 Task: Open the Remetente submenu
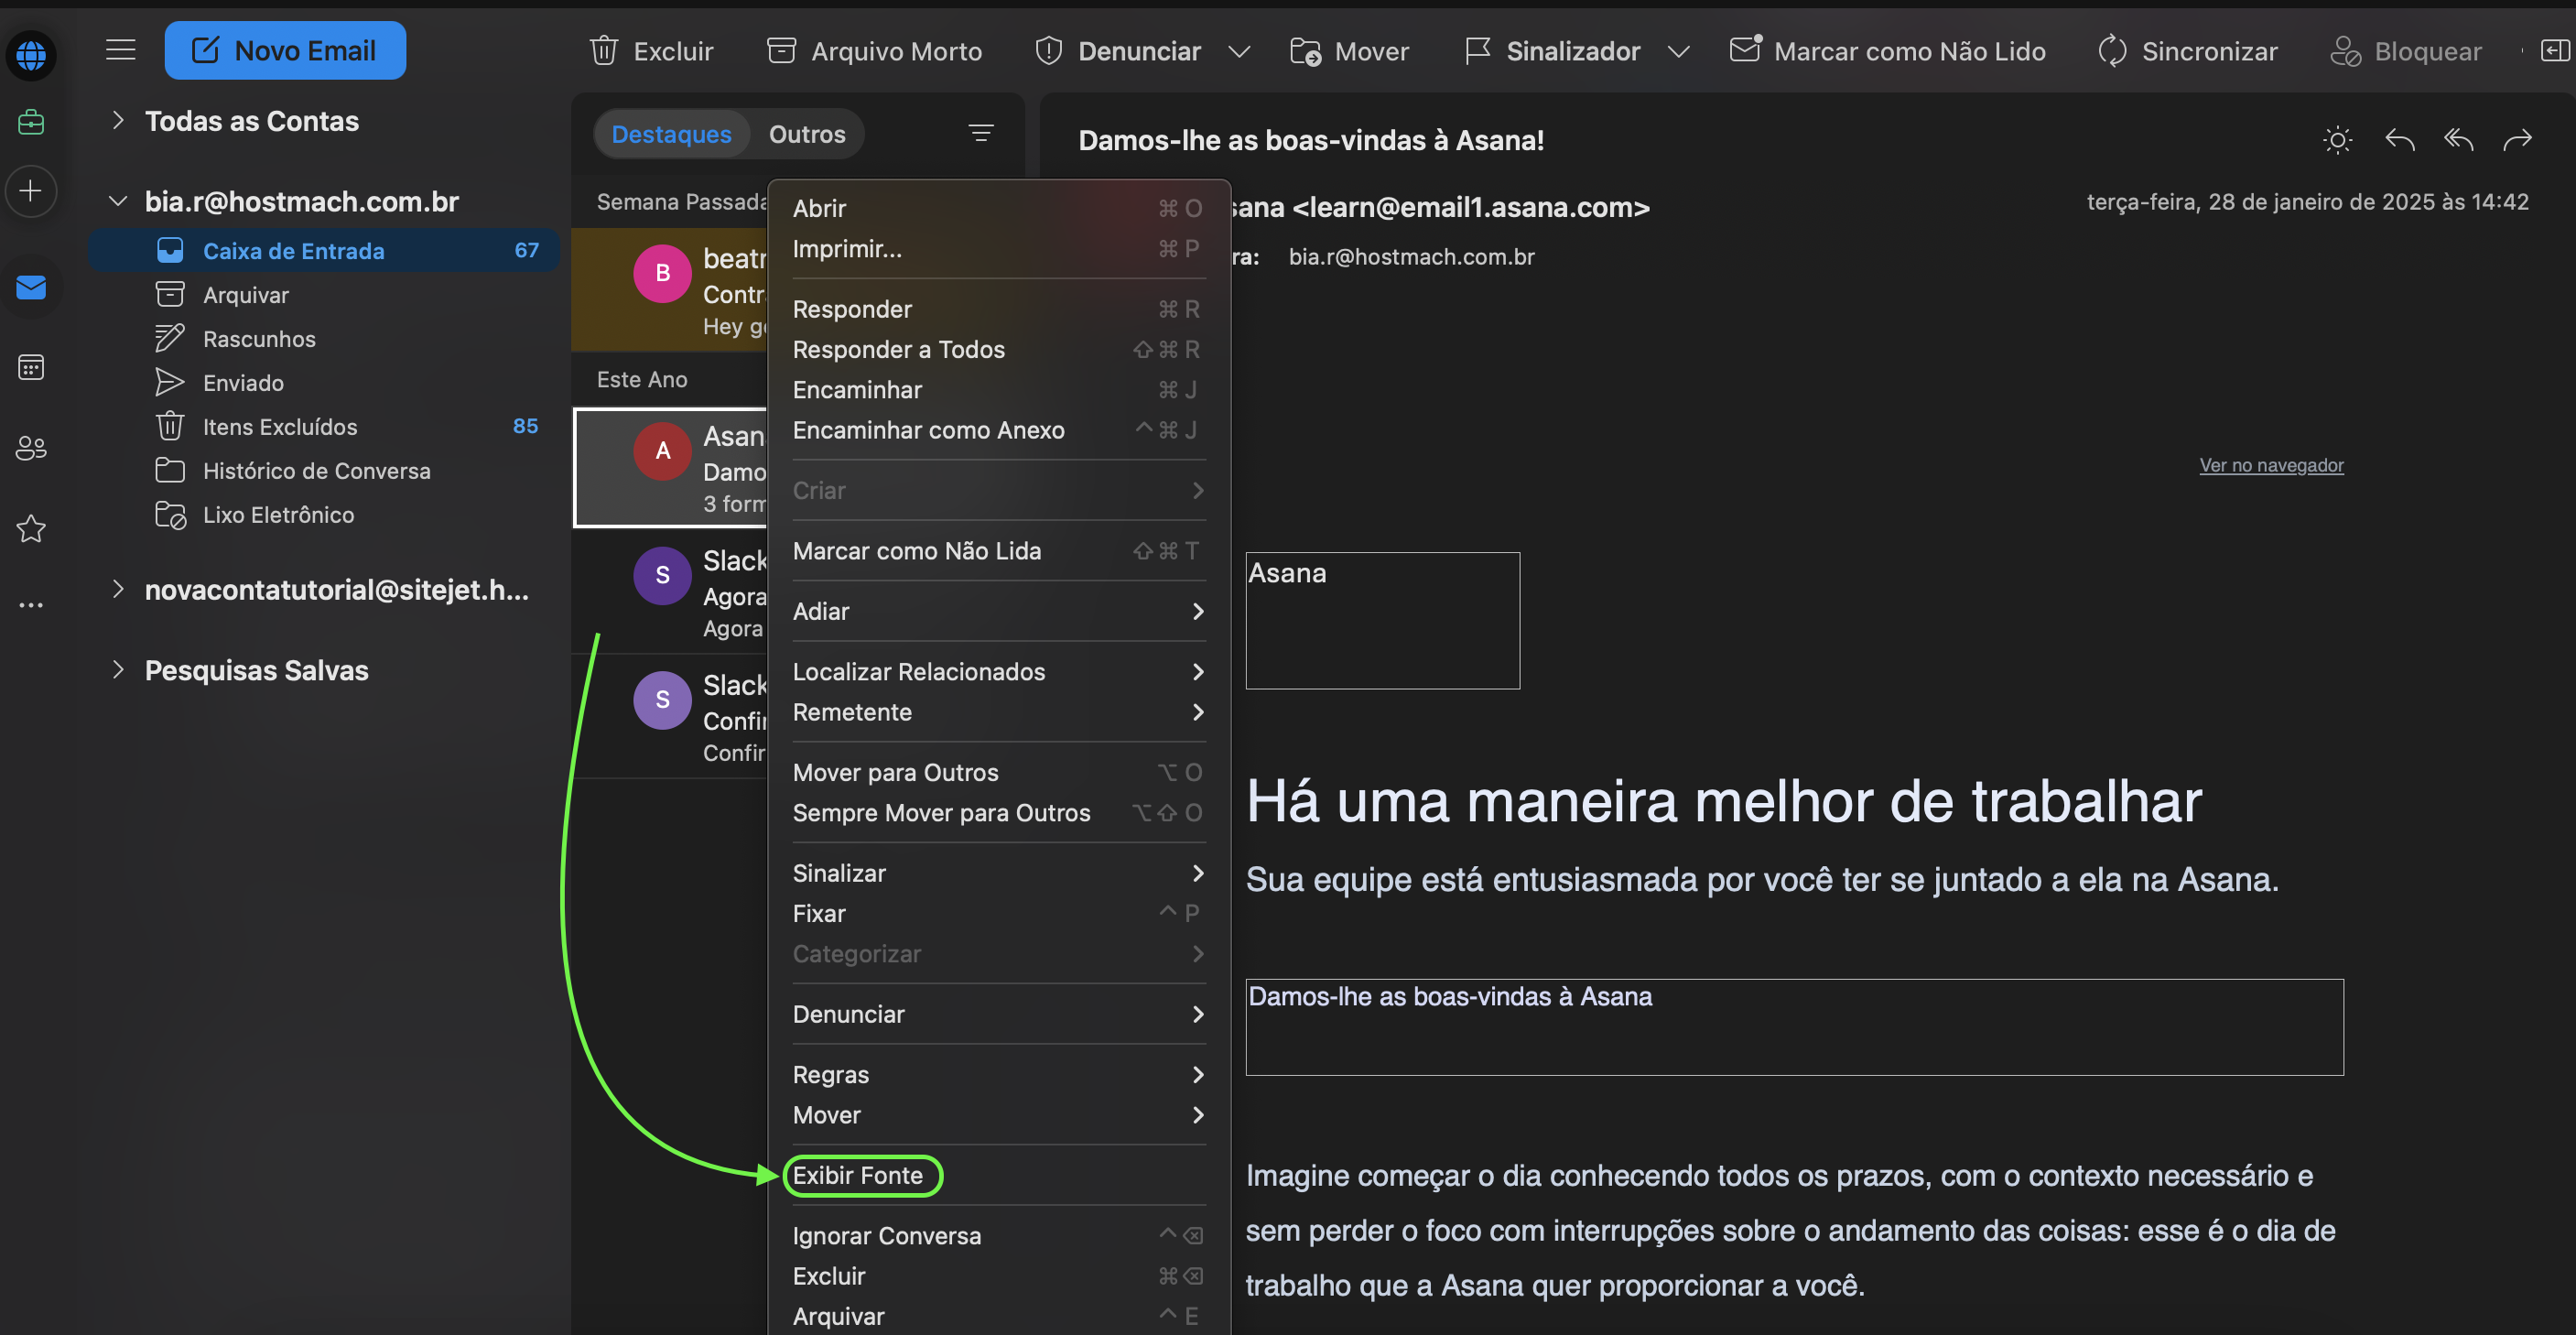click(998, 712)
